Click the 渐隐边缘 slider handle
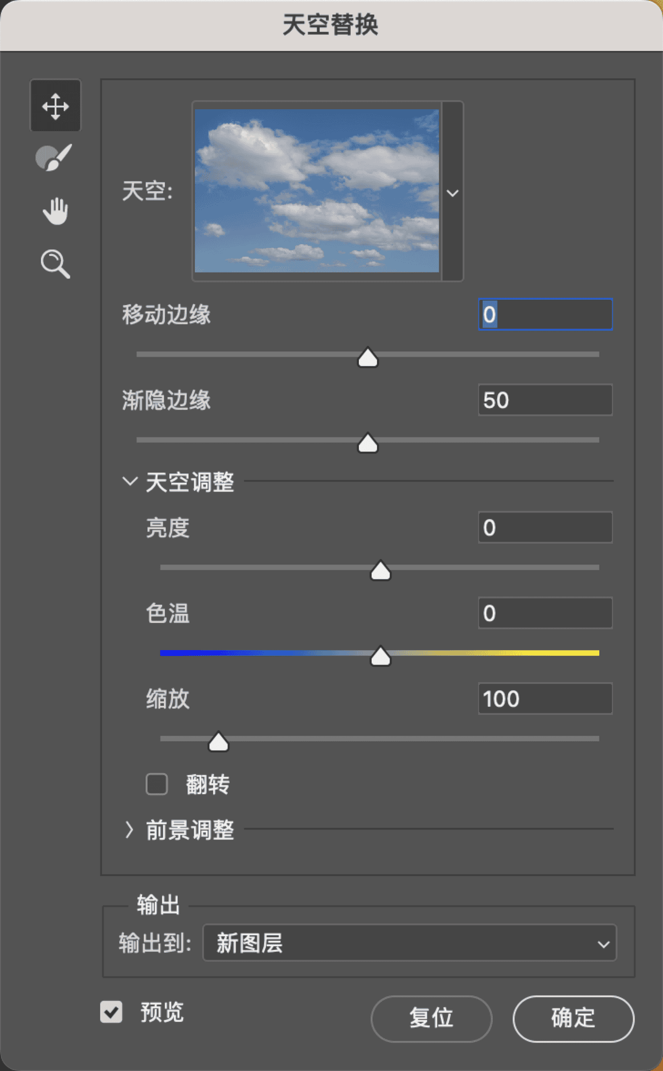Viewport: 663px width, 1071px height. [368, 443]
